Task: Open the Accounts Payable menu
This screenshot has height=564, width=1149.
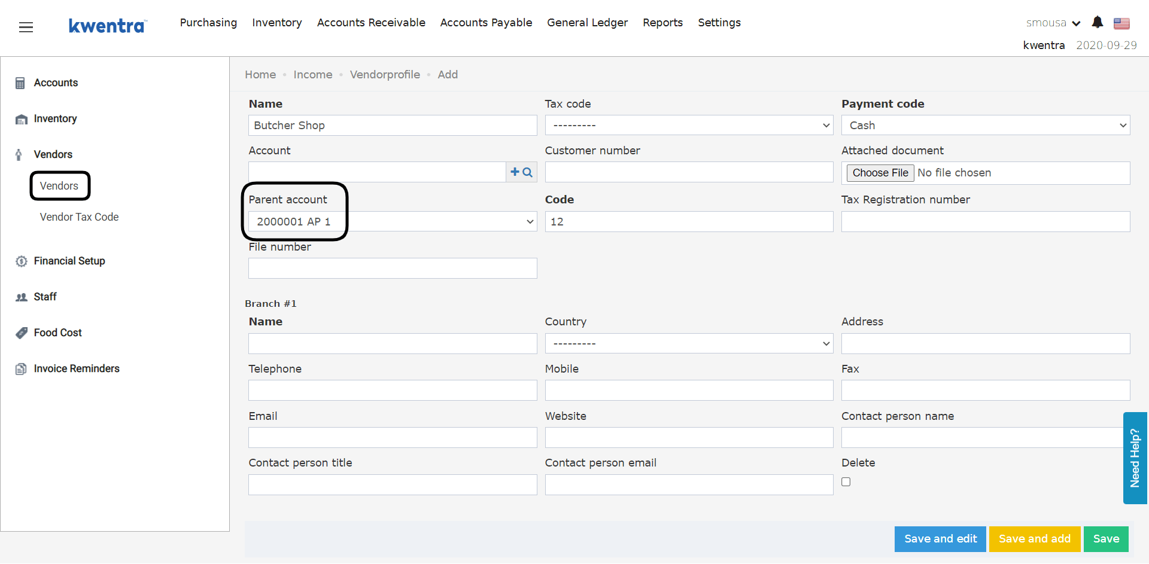Action: tap(486, 23)
